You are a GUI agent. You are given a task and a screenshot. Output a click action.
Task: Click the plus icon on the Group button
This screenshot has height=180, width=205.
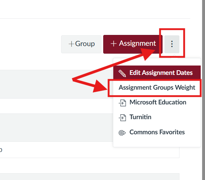[71, 44]
